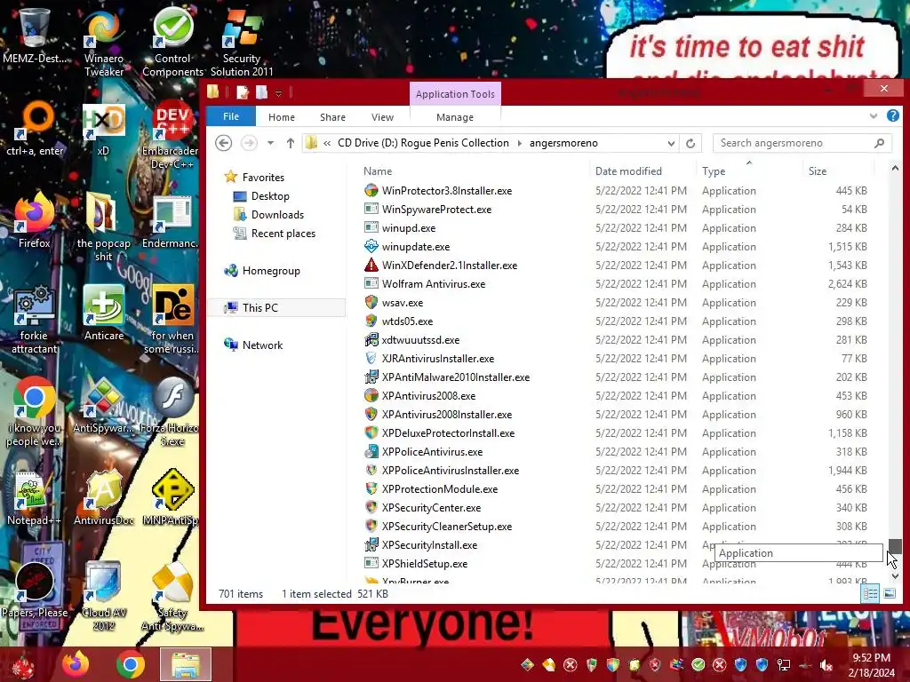Open Control Components desktop shortcut

coord(172,42)
